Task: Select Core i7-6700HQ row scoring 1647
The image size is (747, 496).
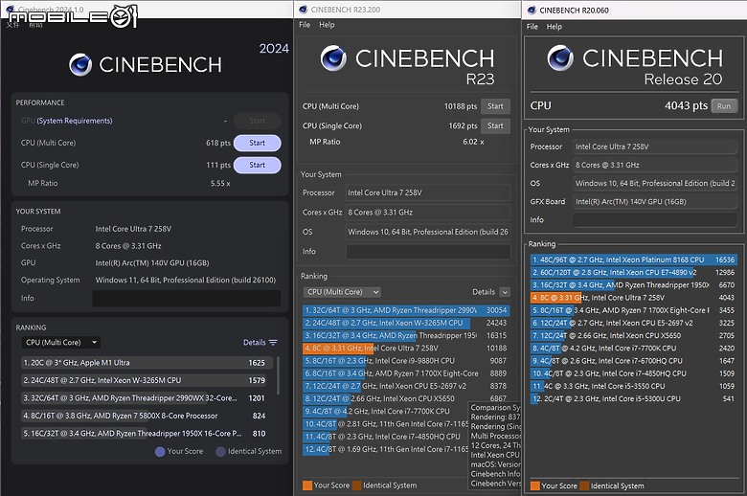Action: (x=634, y=361)
